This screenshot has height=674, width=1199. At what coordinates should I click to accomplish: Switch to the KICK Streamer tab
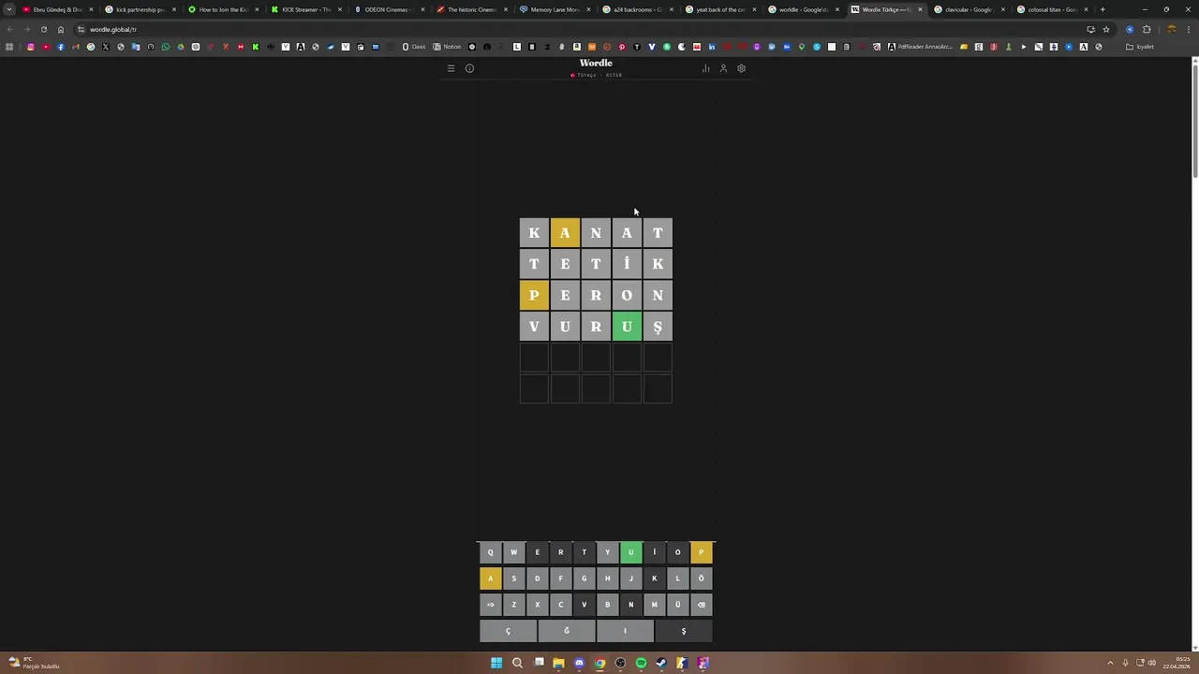tap(304, 9)
